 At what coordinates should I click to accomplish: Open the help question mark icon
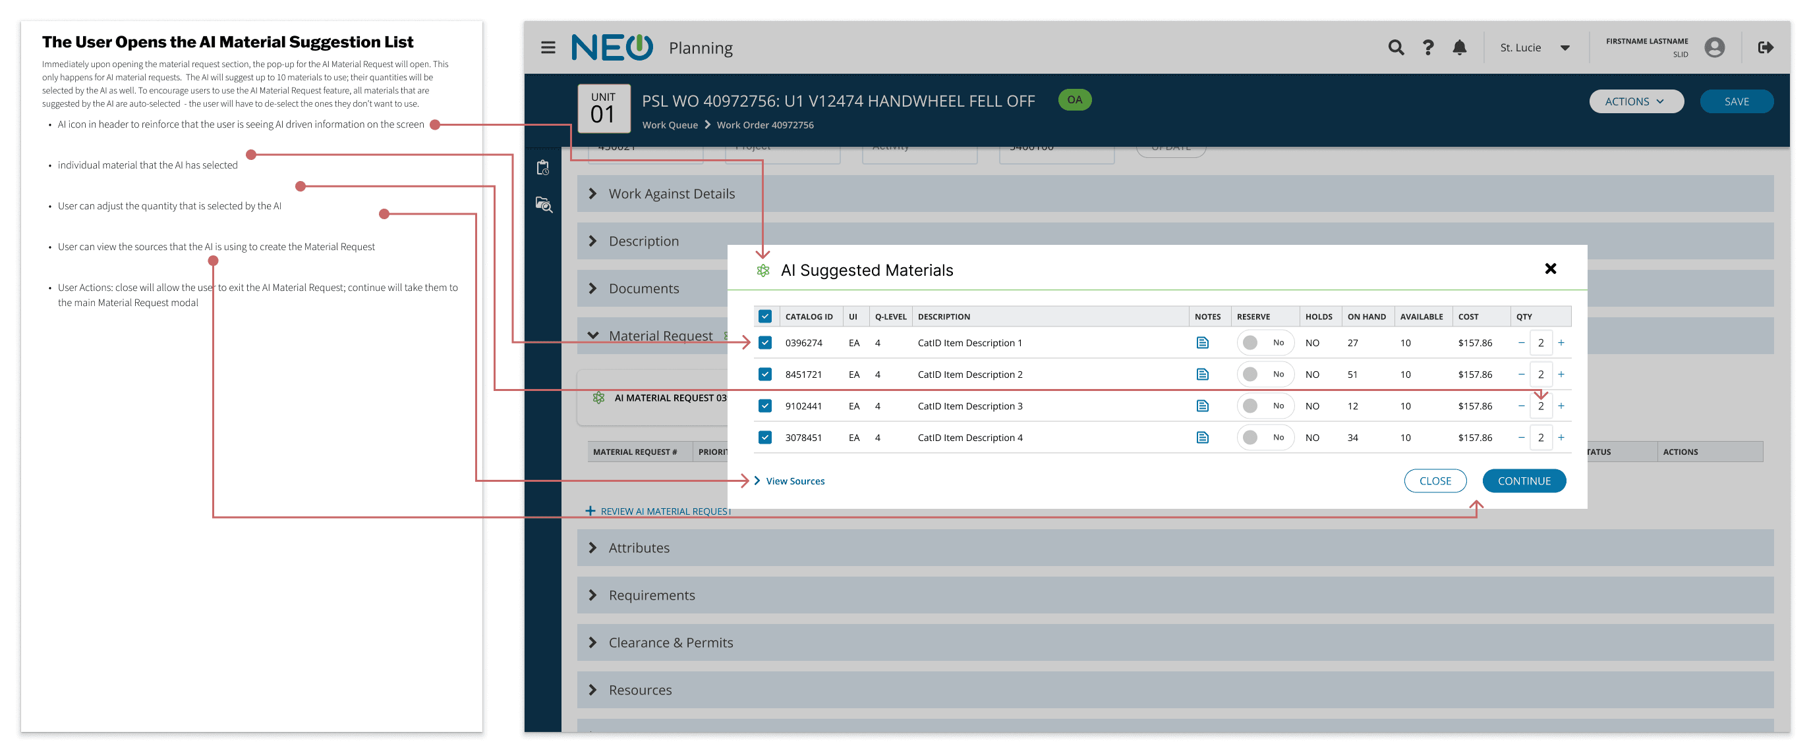coord(1428,47)
